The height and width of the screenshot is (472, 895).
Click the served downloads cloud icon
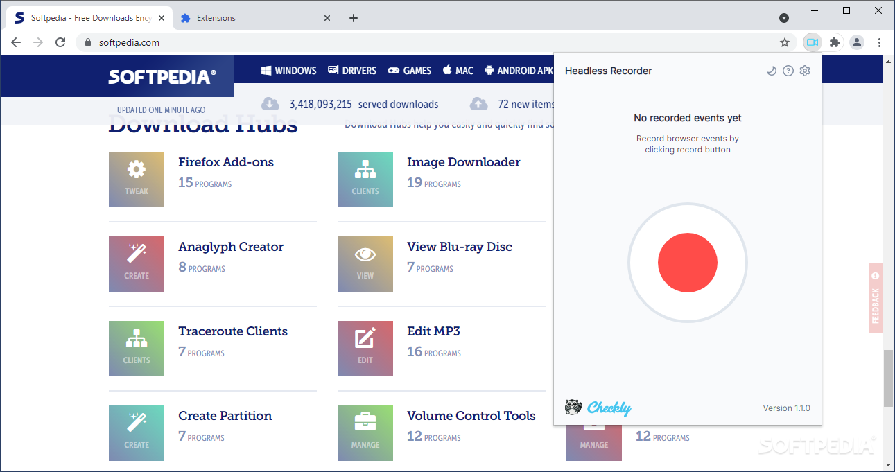(x=270, y=104)
